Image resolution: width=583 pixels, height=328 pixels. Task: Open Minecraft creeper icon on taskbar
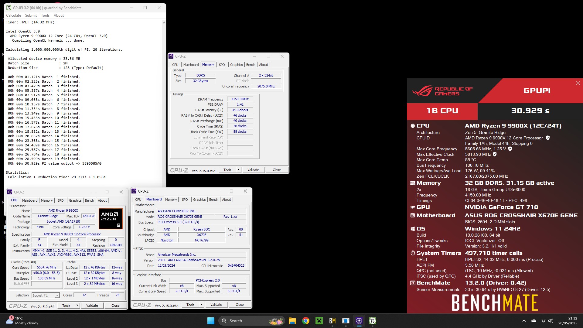(319, 321)
